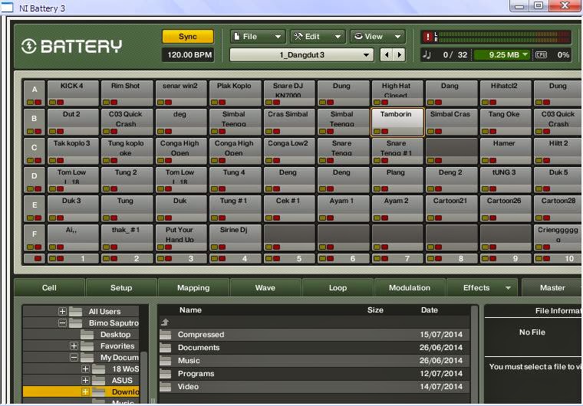Click the ASUS folder icon in tree
583x406 pixels.
point(98,381)
